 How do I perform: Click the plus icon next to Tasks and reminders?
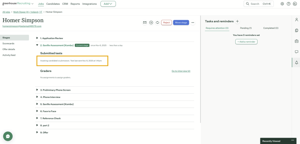[237, 21]
